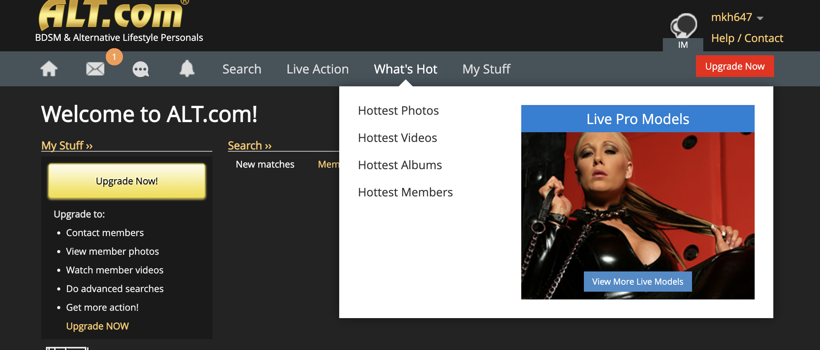Click the red Upgrade Now button
The image size is (820, 350).
(x=735, y=66)
